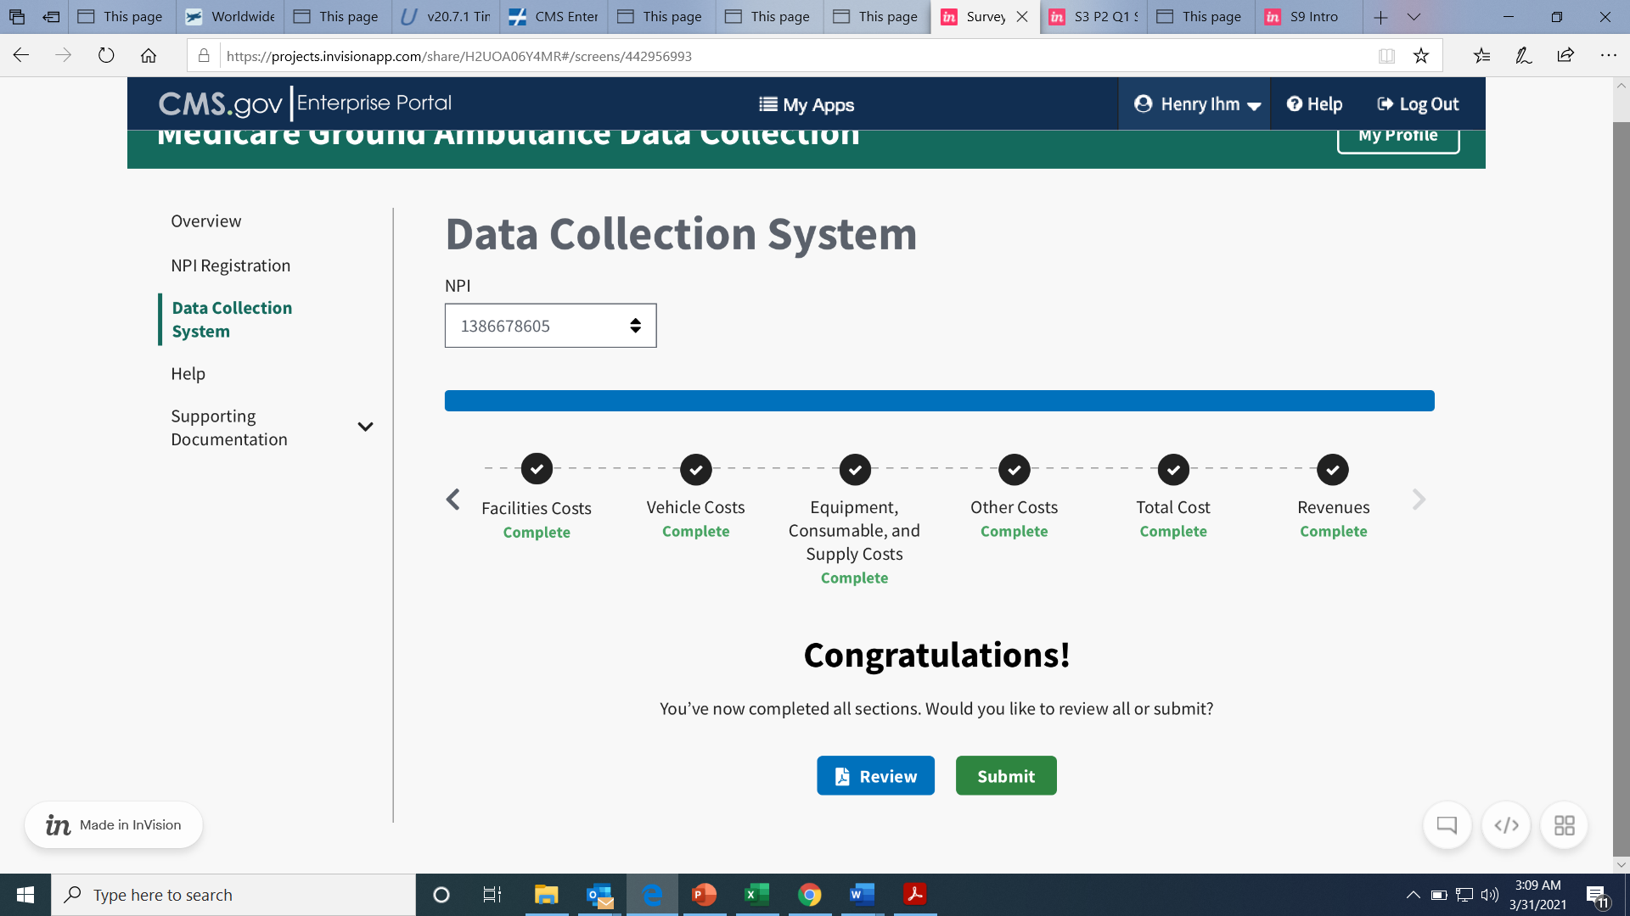The height and width of the screenshot is (916, 1630).
Task: Click the browser favorites star icon
Action: point(1421,56)
